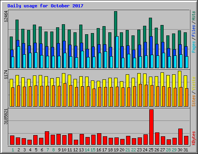Click day 9 label on x-axis

59,150
